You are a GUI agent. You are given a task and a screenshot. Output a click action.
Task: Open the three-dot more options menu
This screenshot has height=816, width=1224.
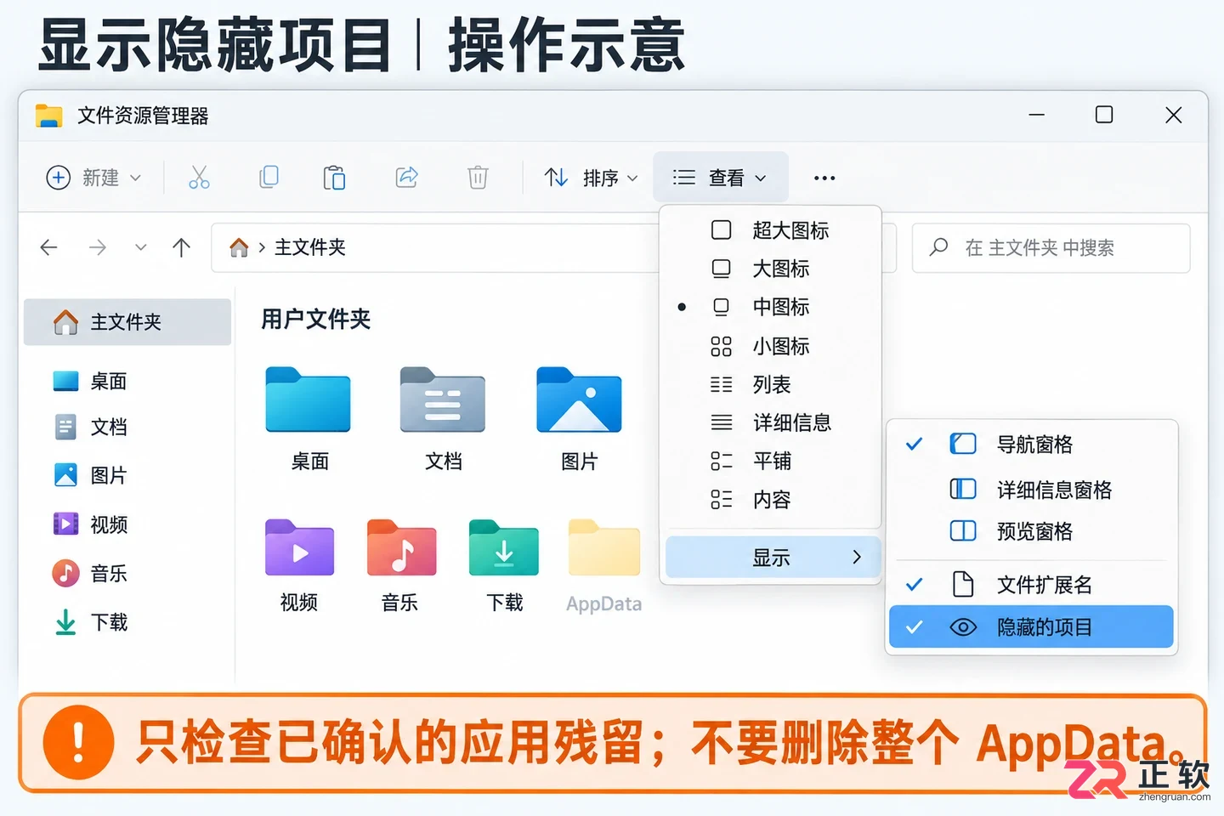click(824, 178)
